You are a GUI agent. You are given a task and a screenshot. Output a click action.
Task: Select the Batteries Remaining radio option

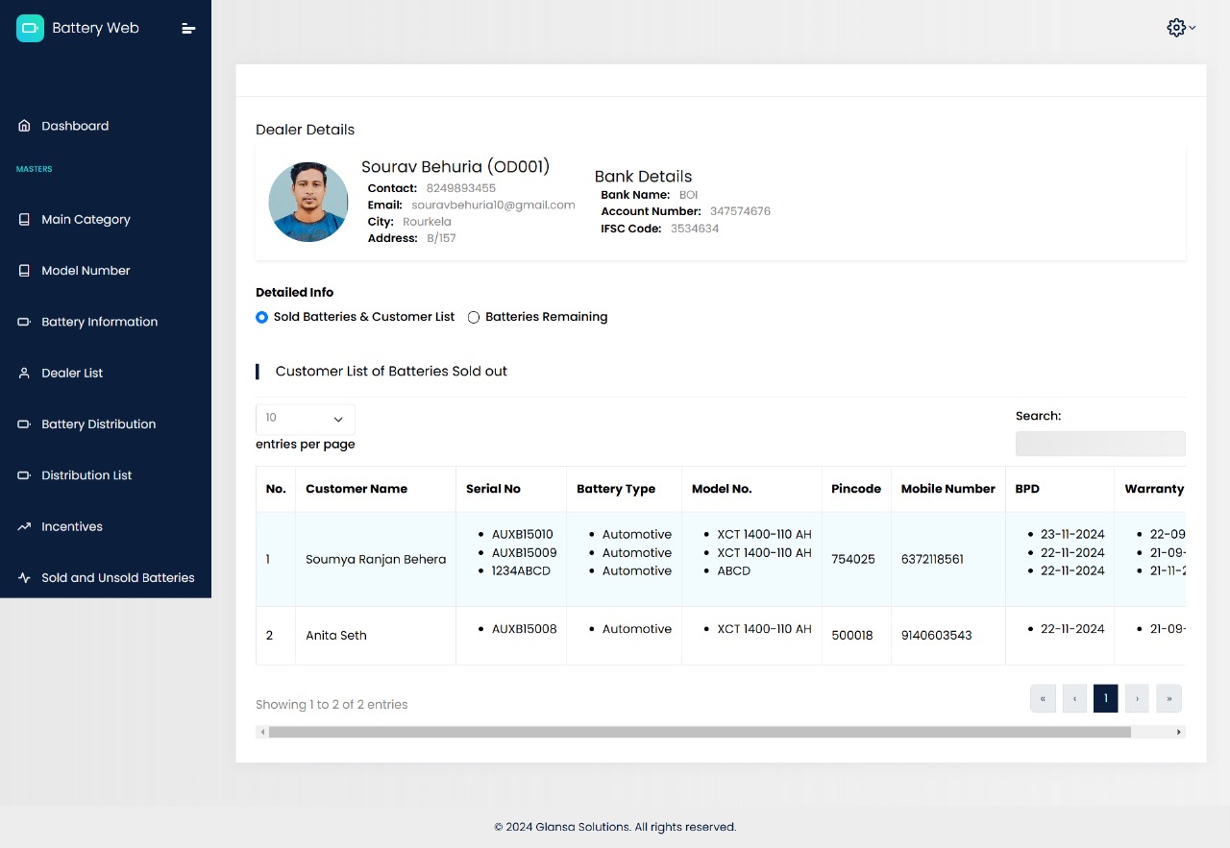pos(474,317)
